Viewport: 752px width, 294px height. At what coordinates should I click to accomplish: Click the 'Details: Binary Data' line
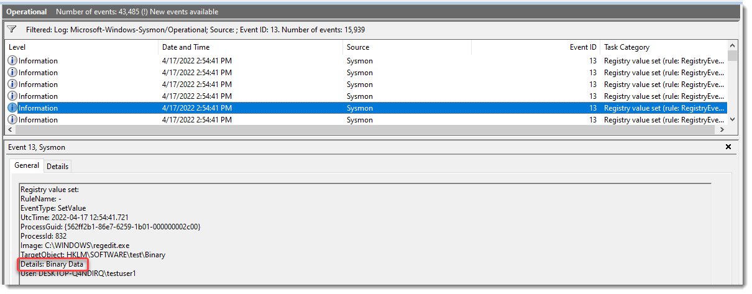[52, 264]
